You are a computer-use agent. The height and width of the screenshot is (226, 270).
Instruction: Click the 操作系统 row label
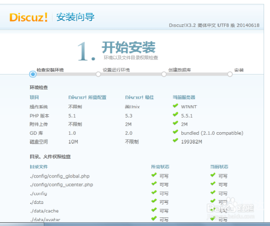click(39, 107)
